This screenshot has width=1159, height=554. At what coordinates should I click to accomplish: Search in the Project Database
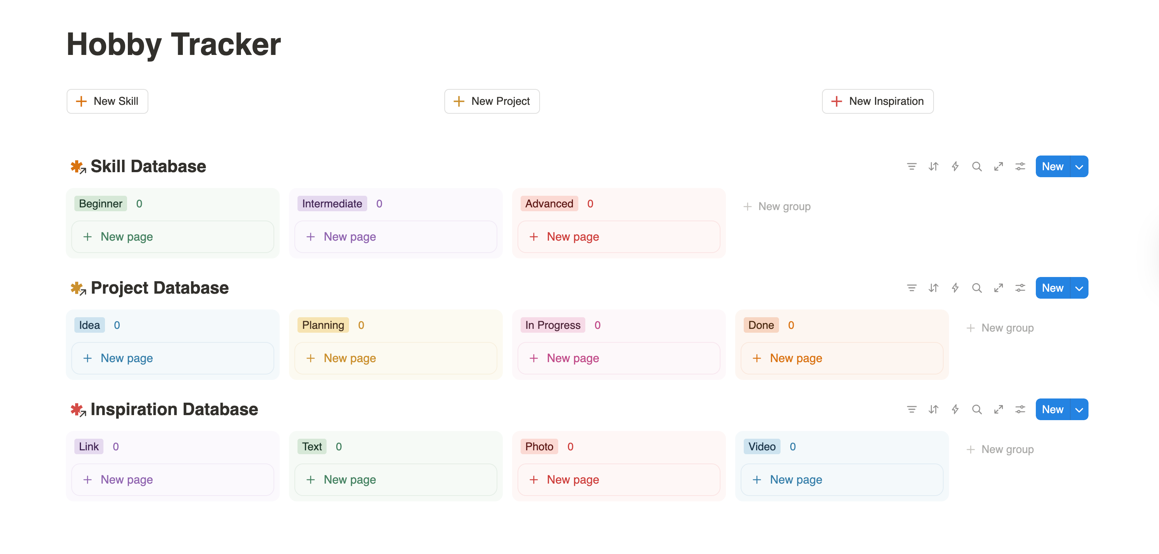(976, 288)
